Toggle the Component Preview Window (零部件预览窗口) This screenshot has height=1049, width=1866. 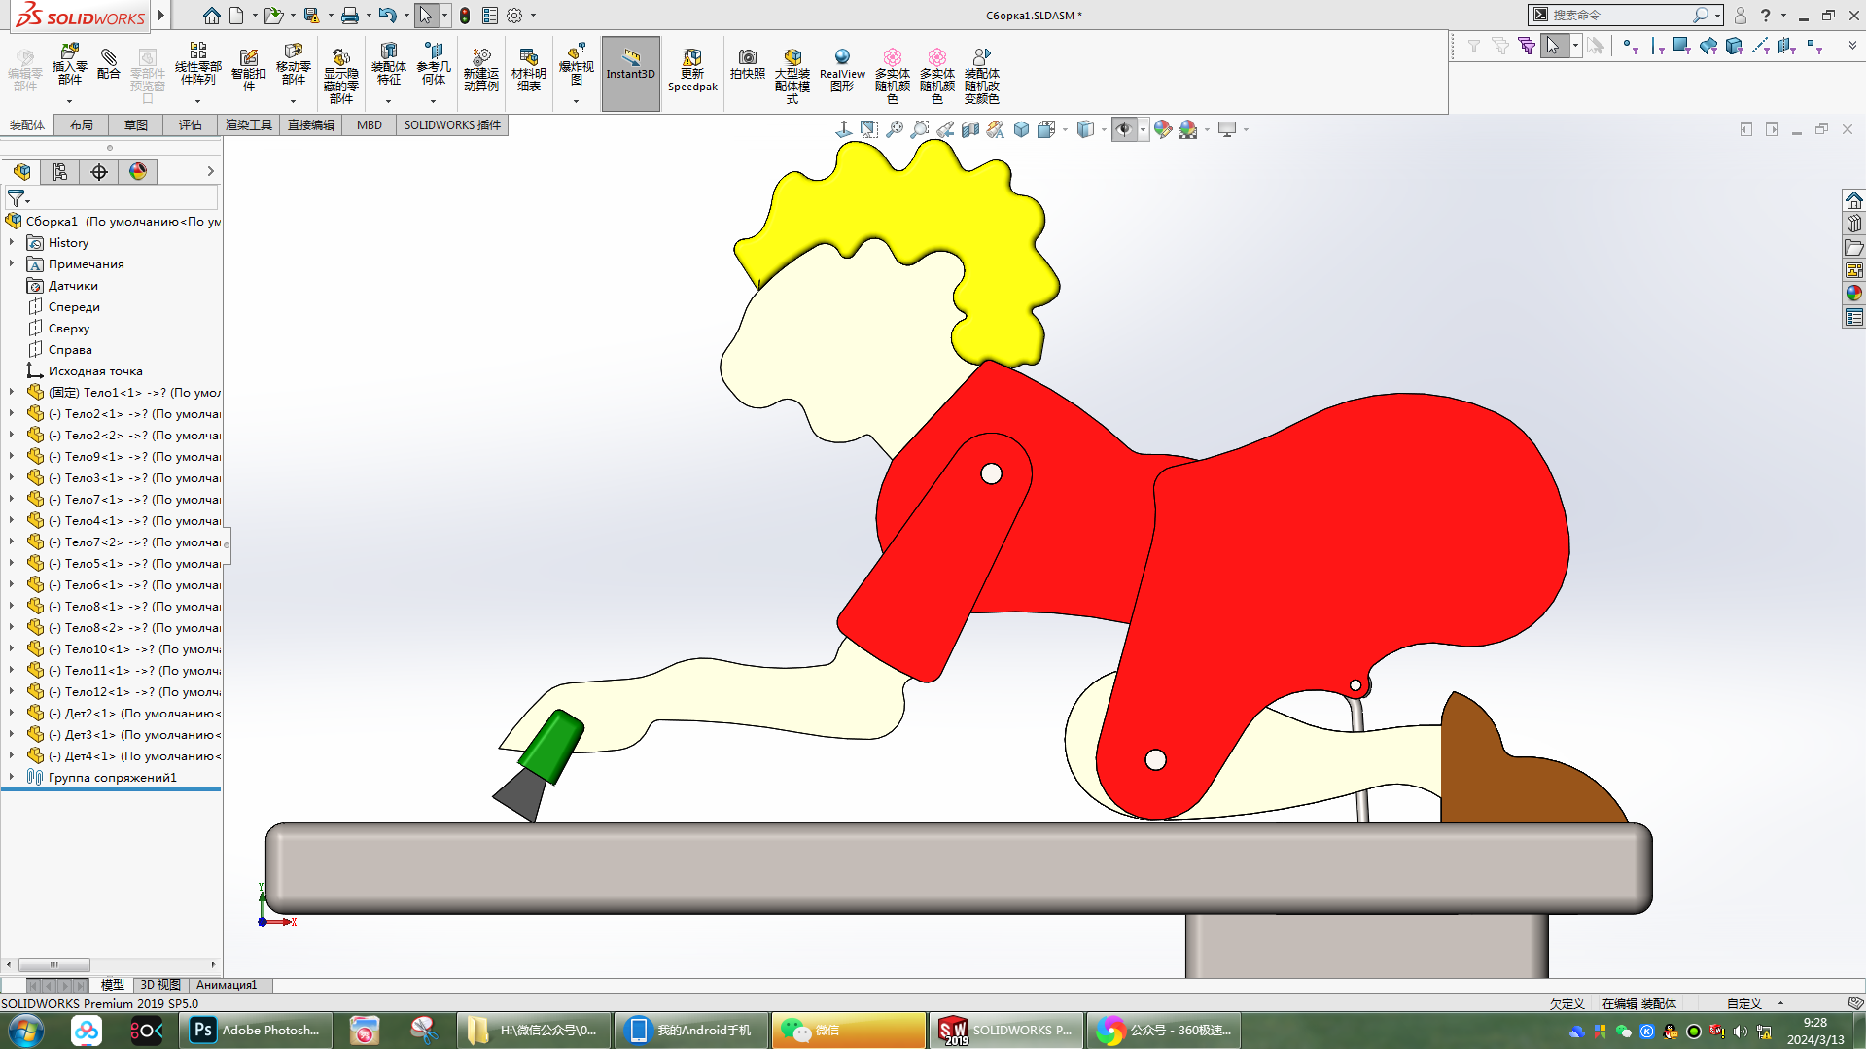pyautogui.click(x=147, y=74)
